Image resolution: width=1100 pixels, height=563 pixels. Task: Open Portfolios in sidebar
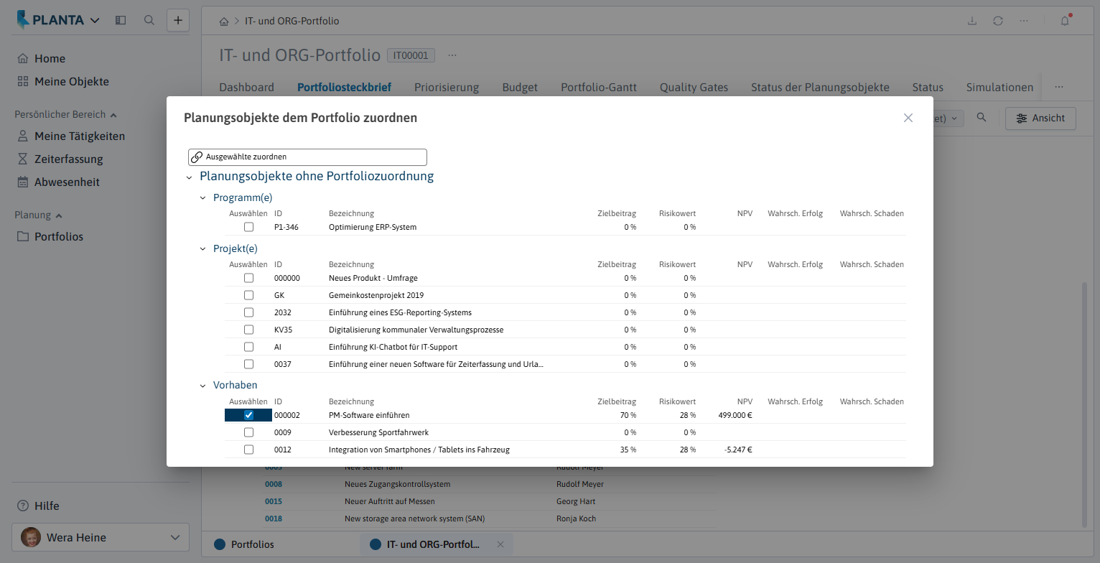pyautogui.click(x=50, y=236)
